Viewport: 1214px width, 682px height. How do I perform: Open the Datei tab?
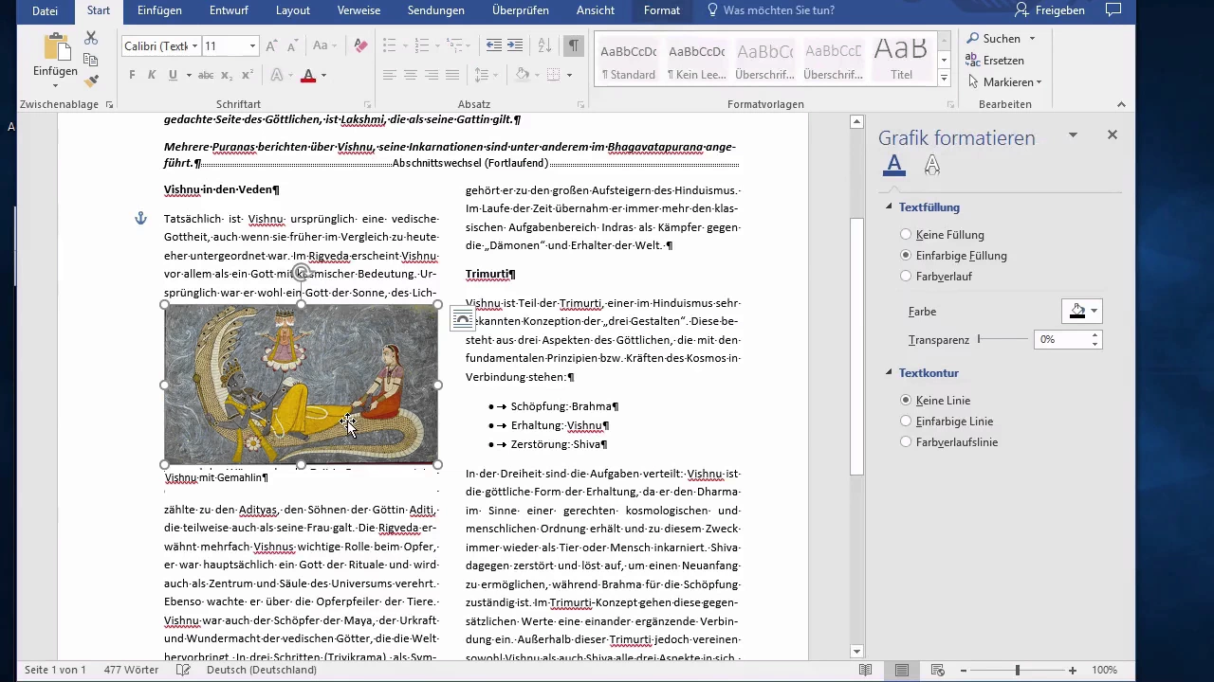click(45, 10)
